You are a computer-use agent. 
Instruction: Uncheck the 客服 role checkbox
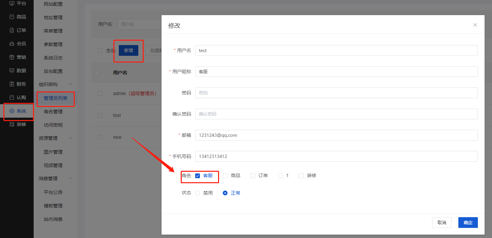coord(198,175)
